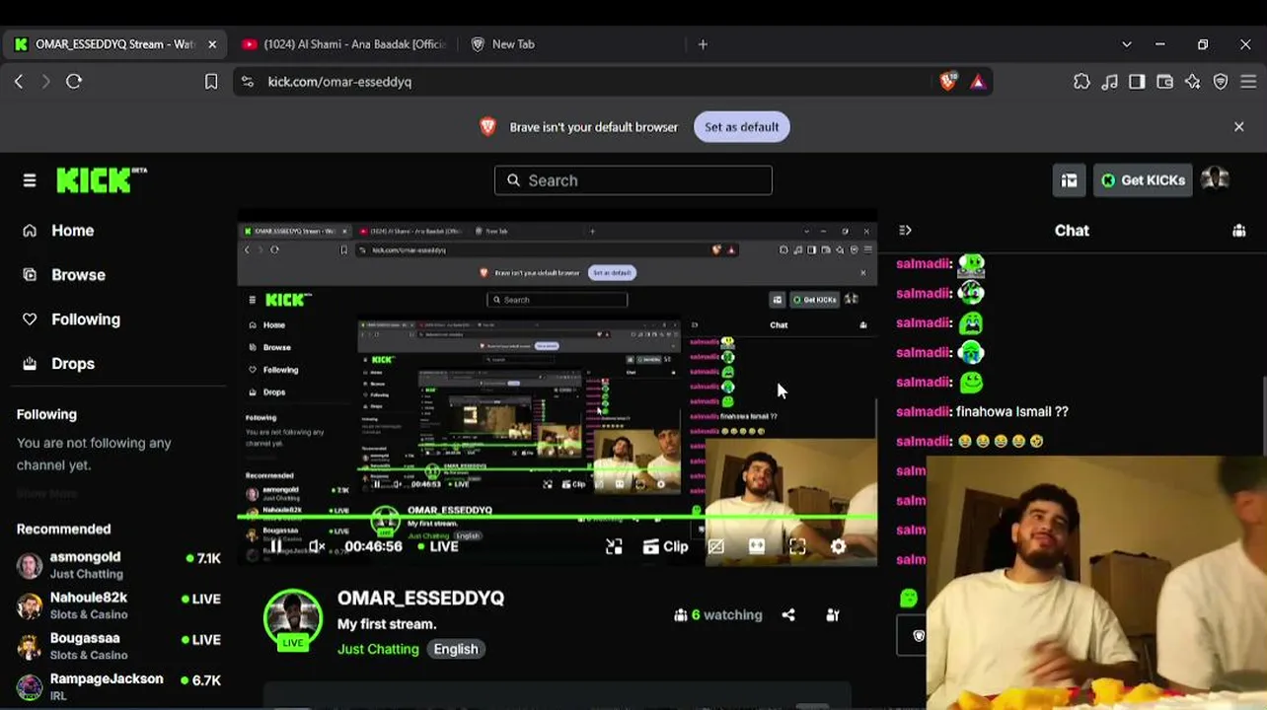Image resolution: width=1267 pixels, height=710 pixels.
Task: Open Brave Shields panel
Action: click(x=948, y=82)
